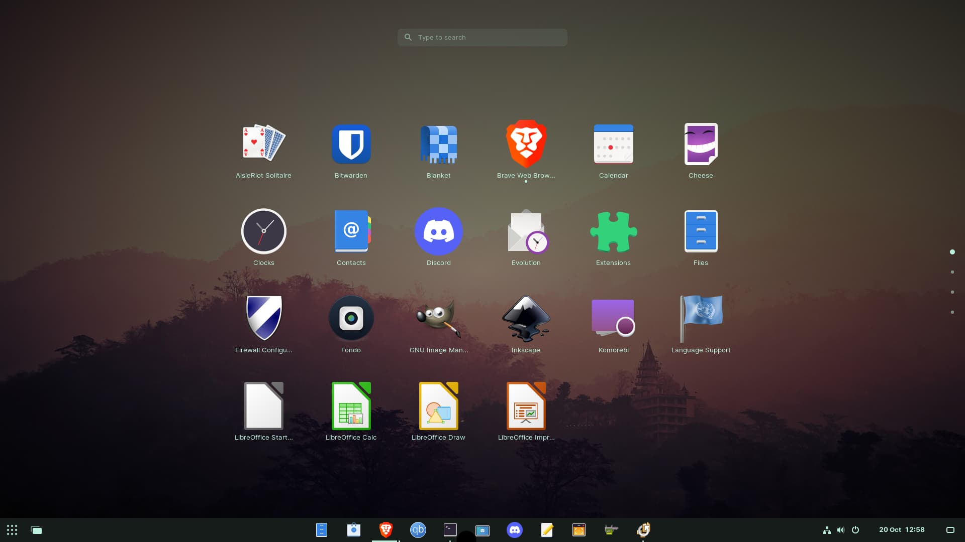Open the backup/restore app at dock end

(643, 529)
